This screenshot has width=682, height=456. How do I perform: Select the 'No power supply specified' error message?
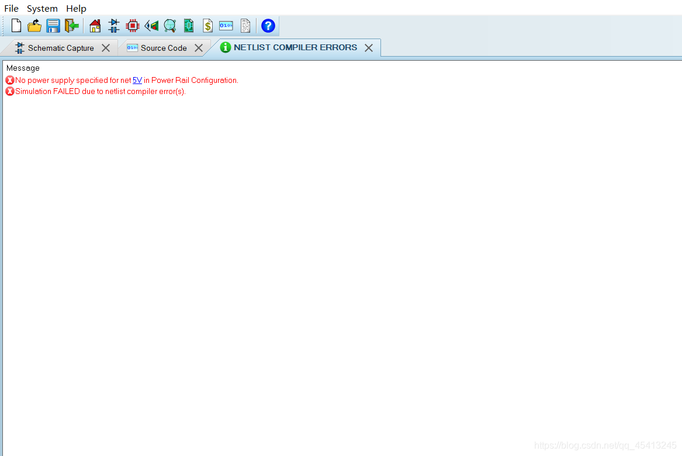127,81
